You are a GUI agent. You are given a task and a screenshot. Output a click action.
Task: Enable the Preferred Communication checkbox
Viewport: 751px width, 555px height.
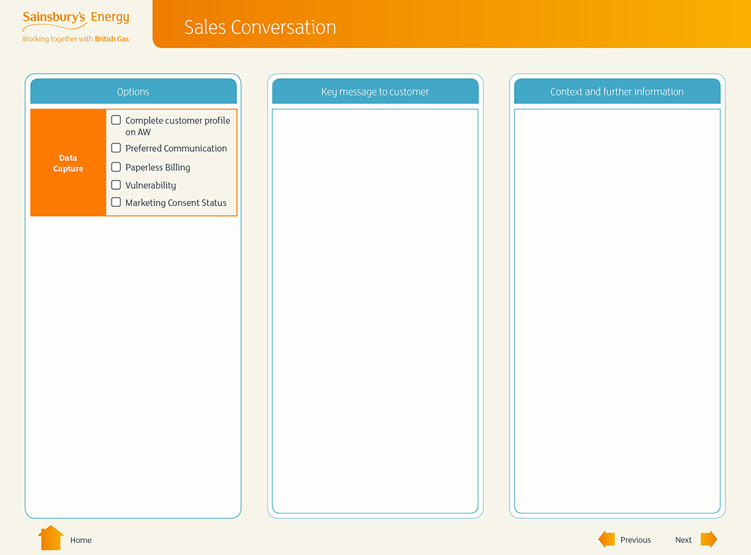[x=116, y=148]
